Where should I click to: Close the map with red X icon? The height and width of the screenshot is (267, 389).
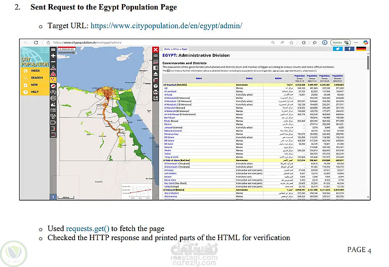pos(155,50)
